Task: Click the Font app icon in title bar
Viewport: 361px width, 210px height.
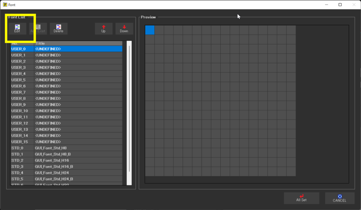Action: tap(5, 5)
